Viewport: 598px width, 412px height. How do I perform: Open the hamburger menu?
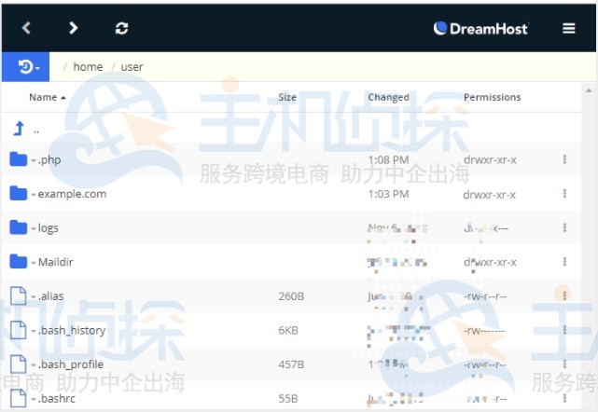pos(569,28)
